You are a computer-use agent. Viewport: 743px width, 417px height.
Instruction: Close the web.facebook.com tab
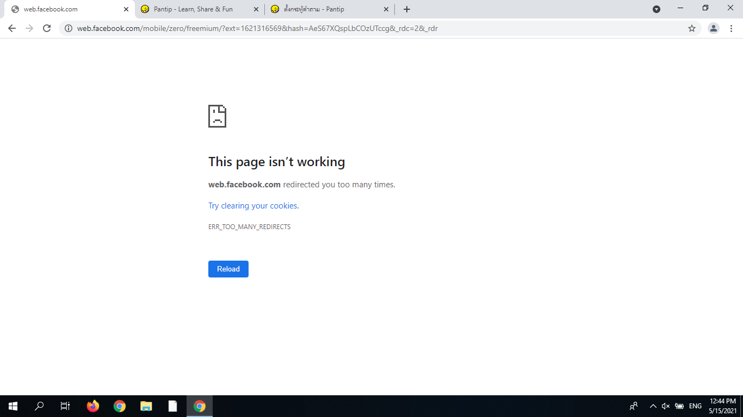coord(126,9)
